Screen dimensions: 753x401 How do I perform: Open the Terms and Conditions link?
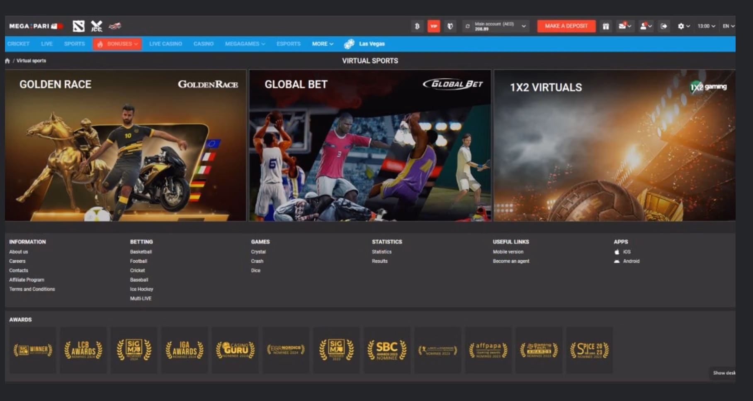click(x=32, y=289)
